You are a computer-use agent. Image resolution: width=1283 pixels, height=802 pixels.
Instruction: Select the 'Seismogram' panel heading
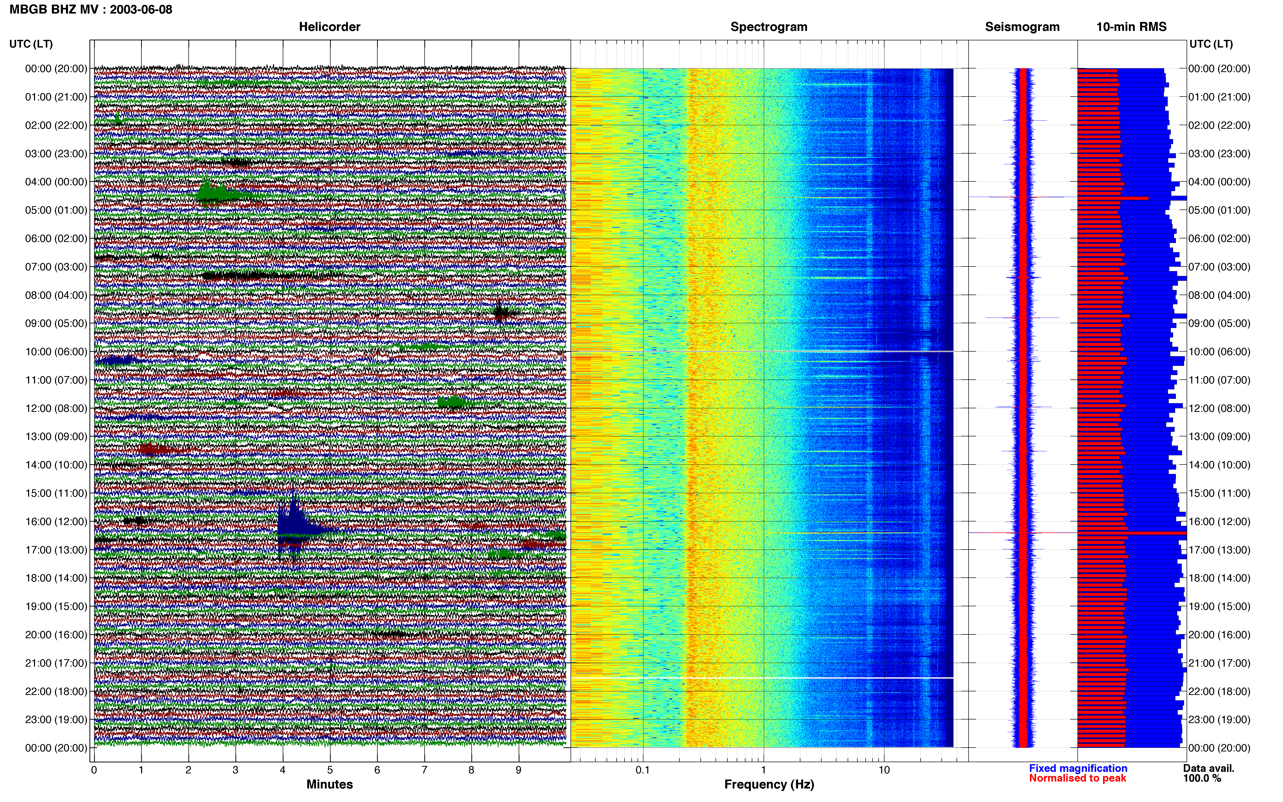1022,27
